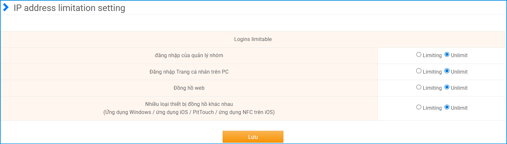Click the 'Đăng nhập Trang cá nhân trên PC' label
507x144 pixels.
click(189, 72)
